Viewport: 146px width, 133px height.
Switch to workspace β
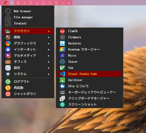18,3
